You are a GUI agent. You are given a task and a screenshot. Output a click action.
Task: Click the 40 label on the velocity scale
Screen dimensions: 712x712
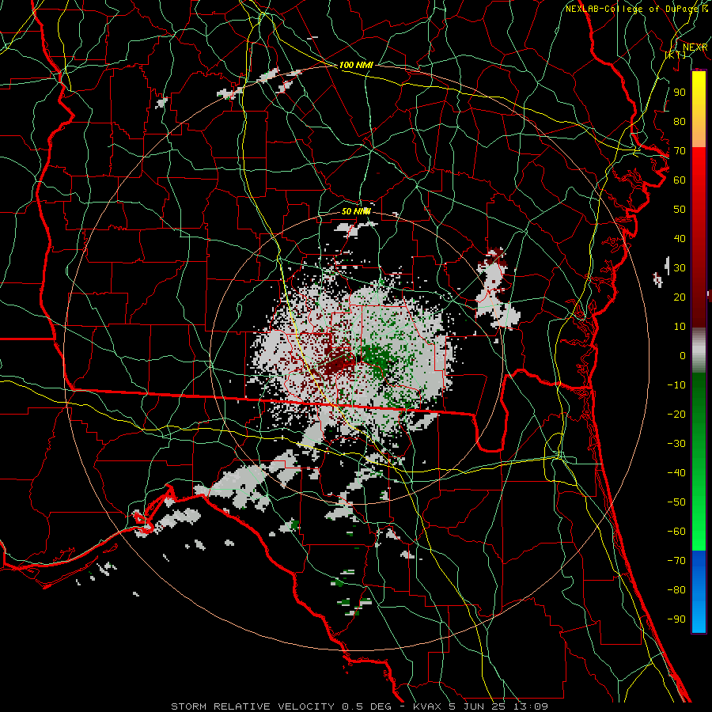click(680, 239)
